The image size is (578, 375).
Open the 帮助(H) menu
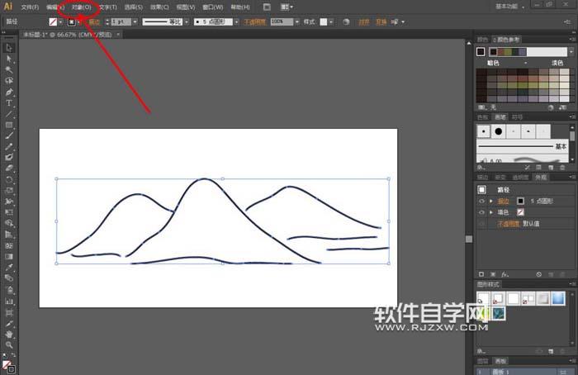coord(240,7)
